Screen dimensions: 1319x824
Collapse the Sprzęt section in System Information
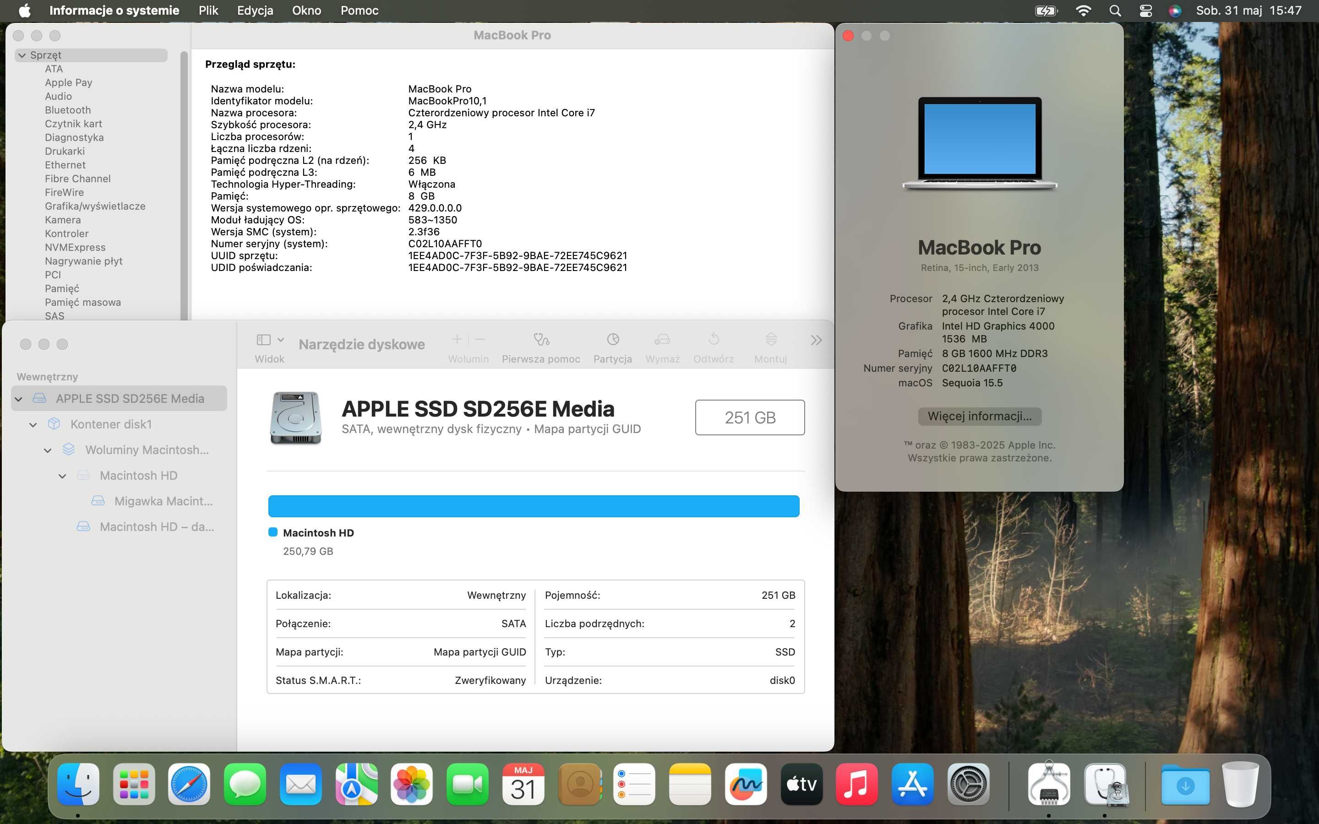click(22, 55)
